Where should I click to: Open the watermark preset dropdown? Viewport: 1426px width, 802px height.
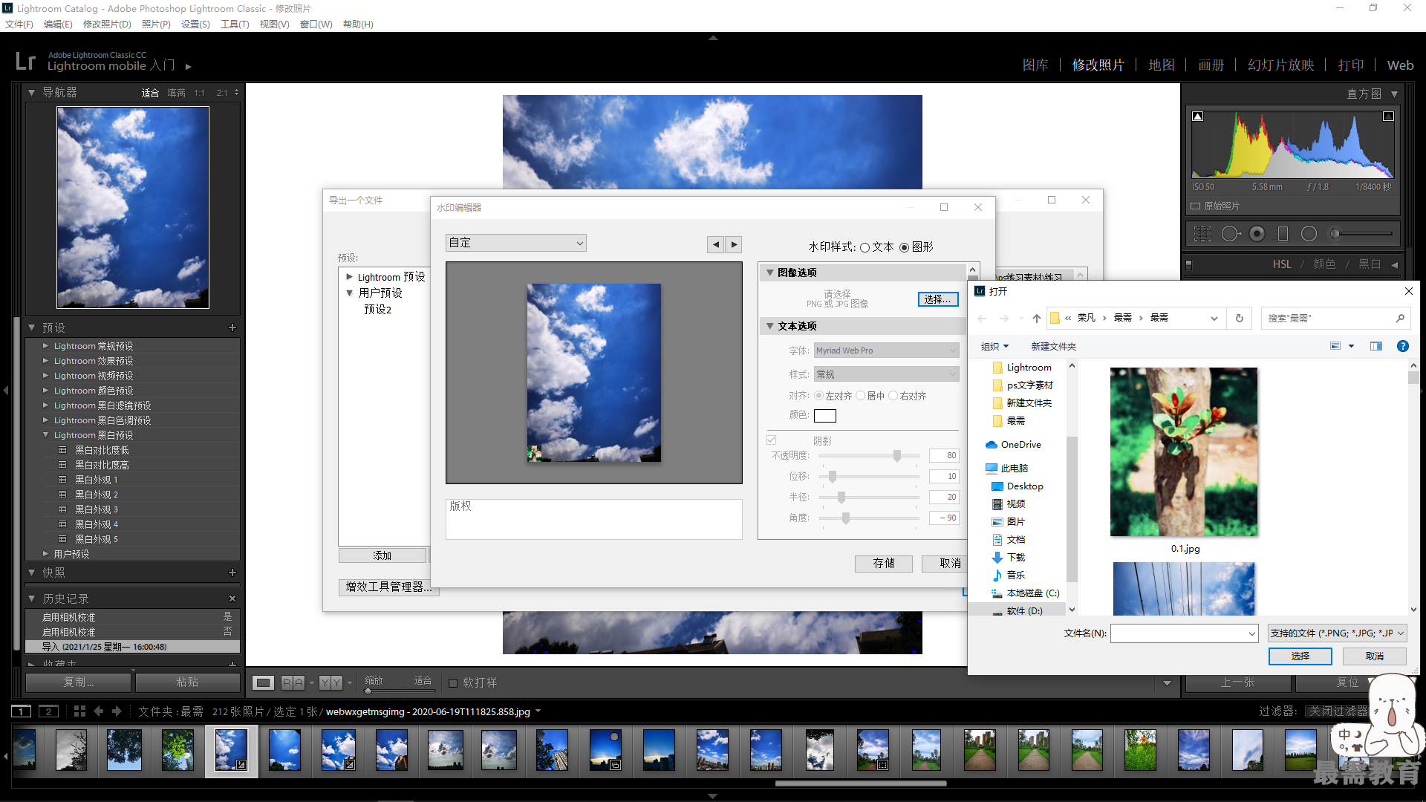coord(516,243)
